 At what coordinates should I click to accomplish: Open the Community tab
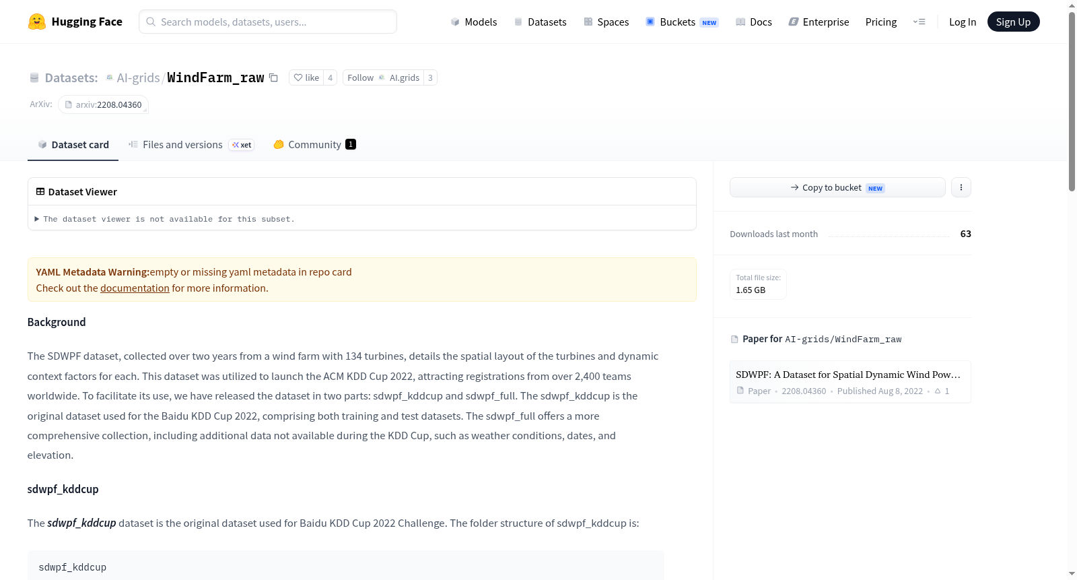[x=314, y=144]
